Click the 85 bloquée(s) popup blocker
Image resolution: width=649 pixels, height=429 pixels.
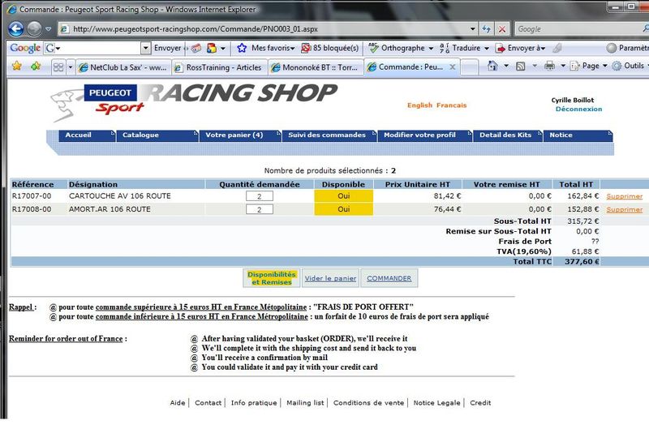pos(330,48)
